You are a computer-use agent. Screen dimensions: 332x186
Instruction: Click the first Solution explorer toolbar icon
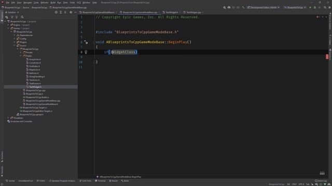coord(7,17)
